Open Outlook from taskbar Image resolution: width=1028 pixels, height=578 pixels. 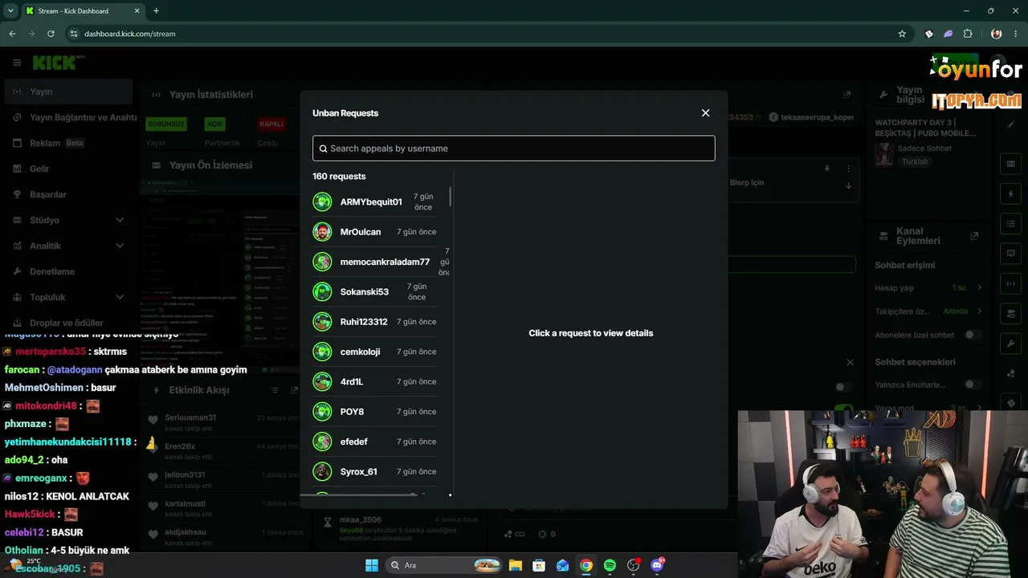pyautogui.click(x=563, y=565)
